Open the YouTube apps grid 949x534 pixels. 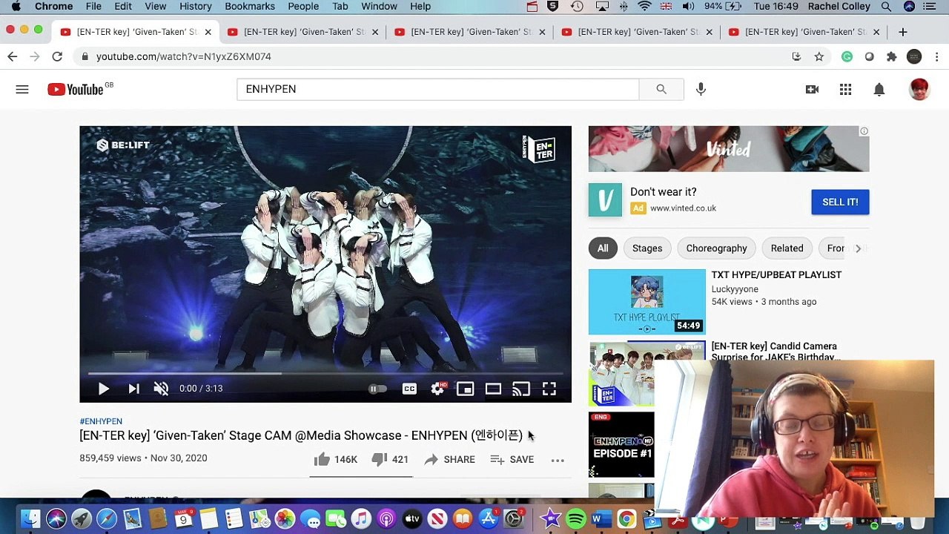point(845,90)
